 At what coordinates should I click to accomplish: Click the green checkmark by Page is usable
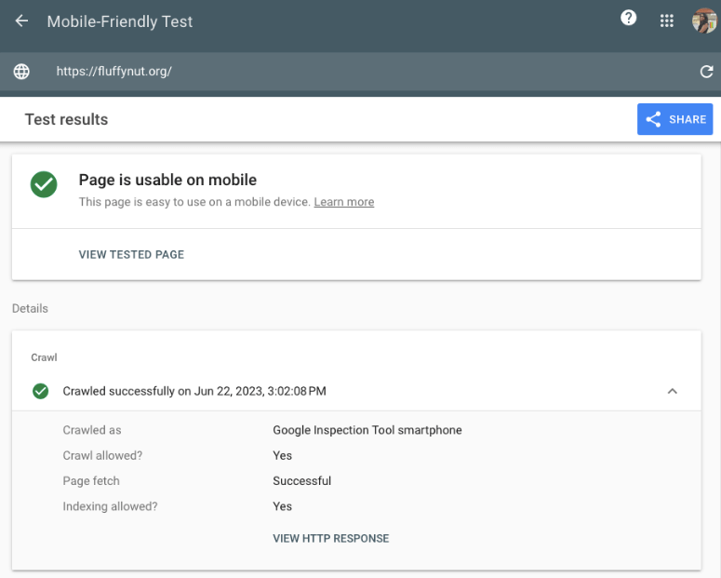[44, 184]
